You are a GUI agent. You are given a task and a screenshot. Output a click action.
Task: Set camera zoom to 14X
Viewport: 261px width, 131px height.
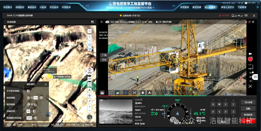(250, 69)
